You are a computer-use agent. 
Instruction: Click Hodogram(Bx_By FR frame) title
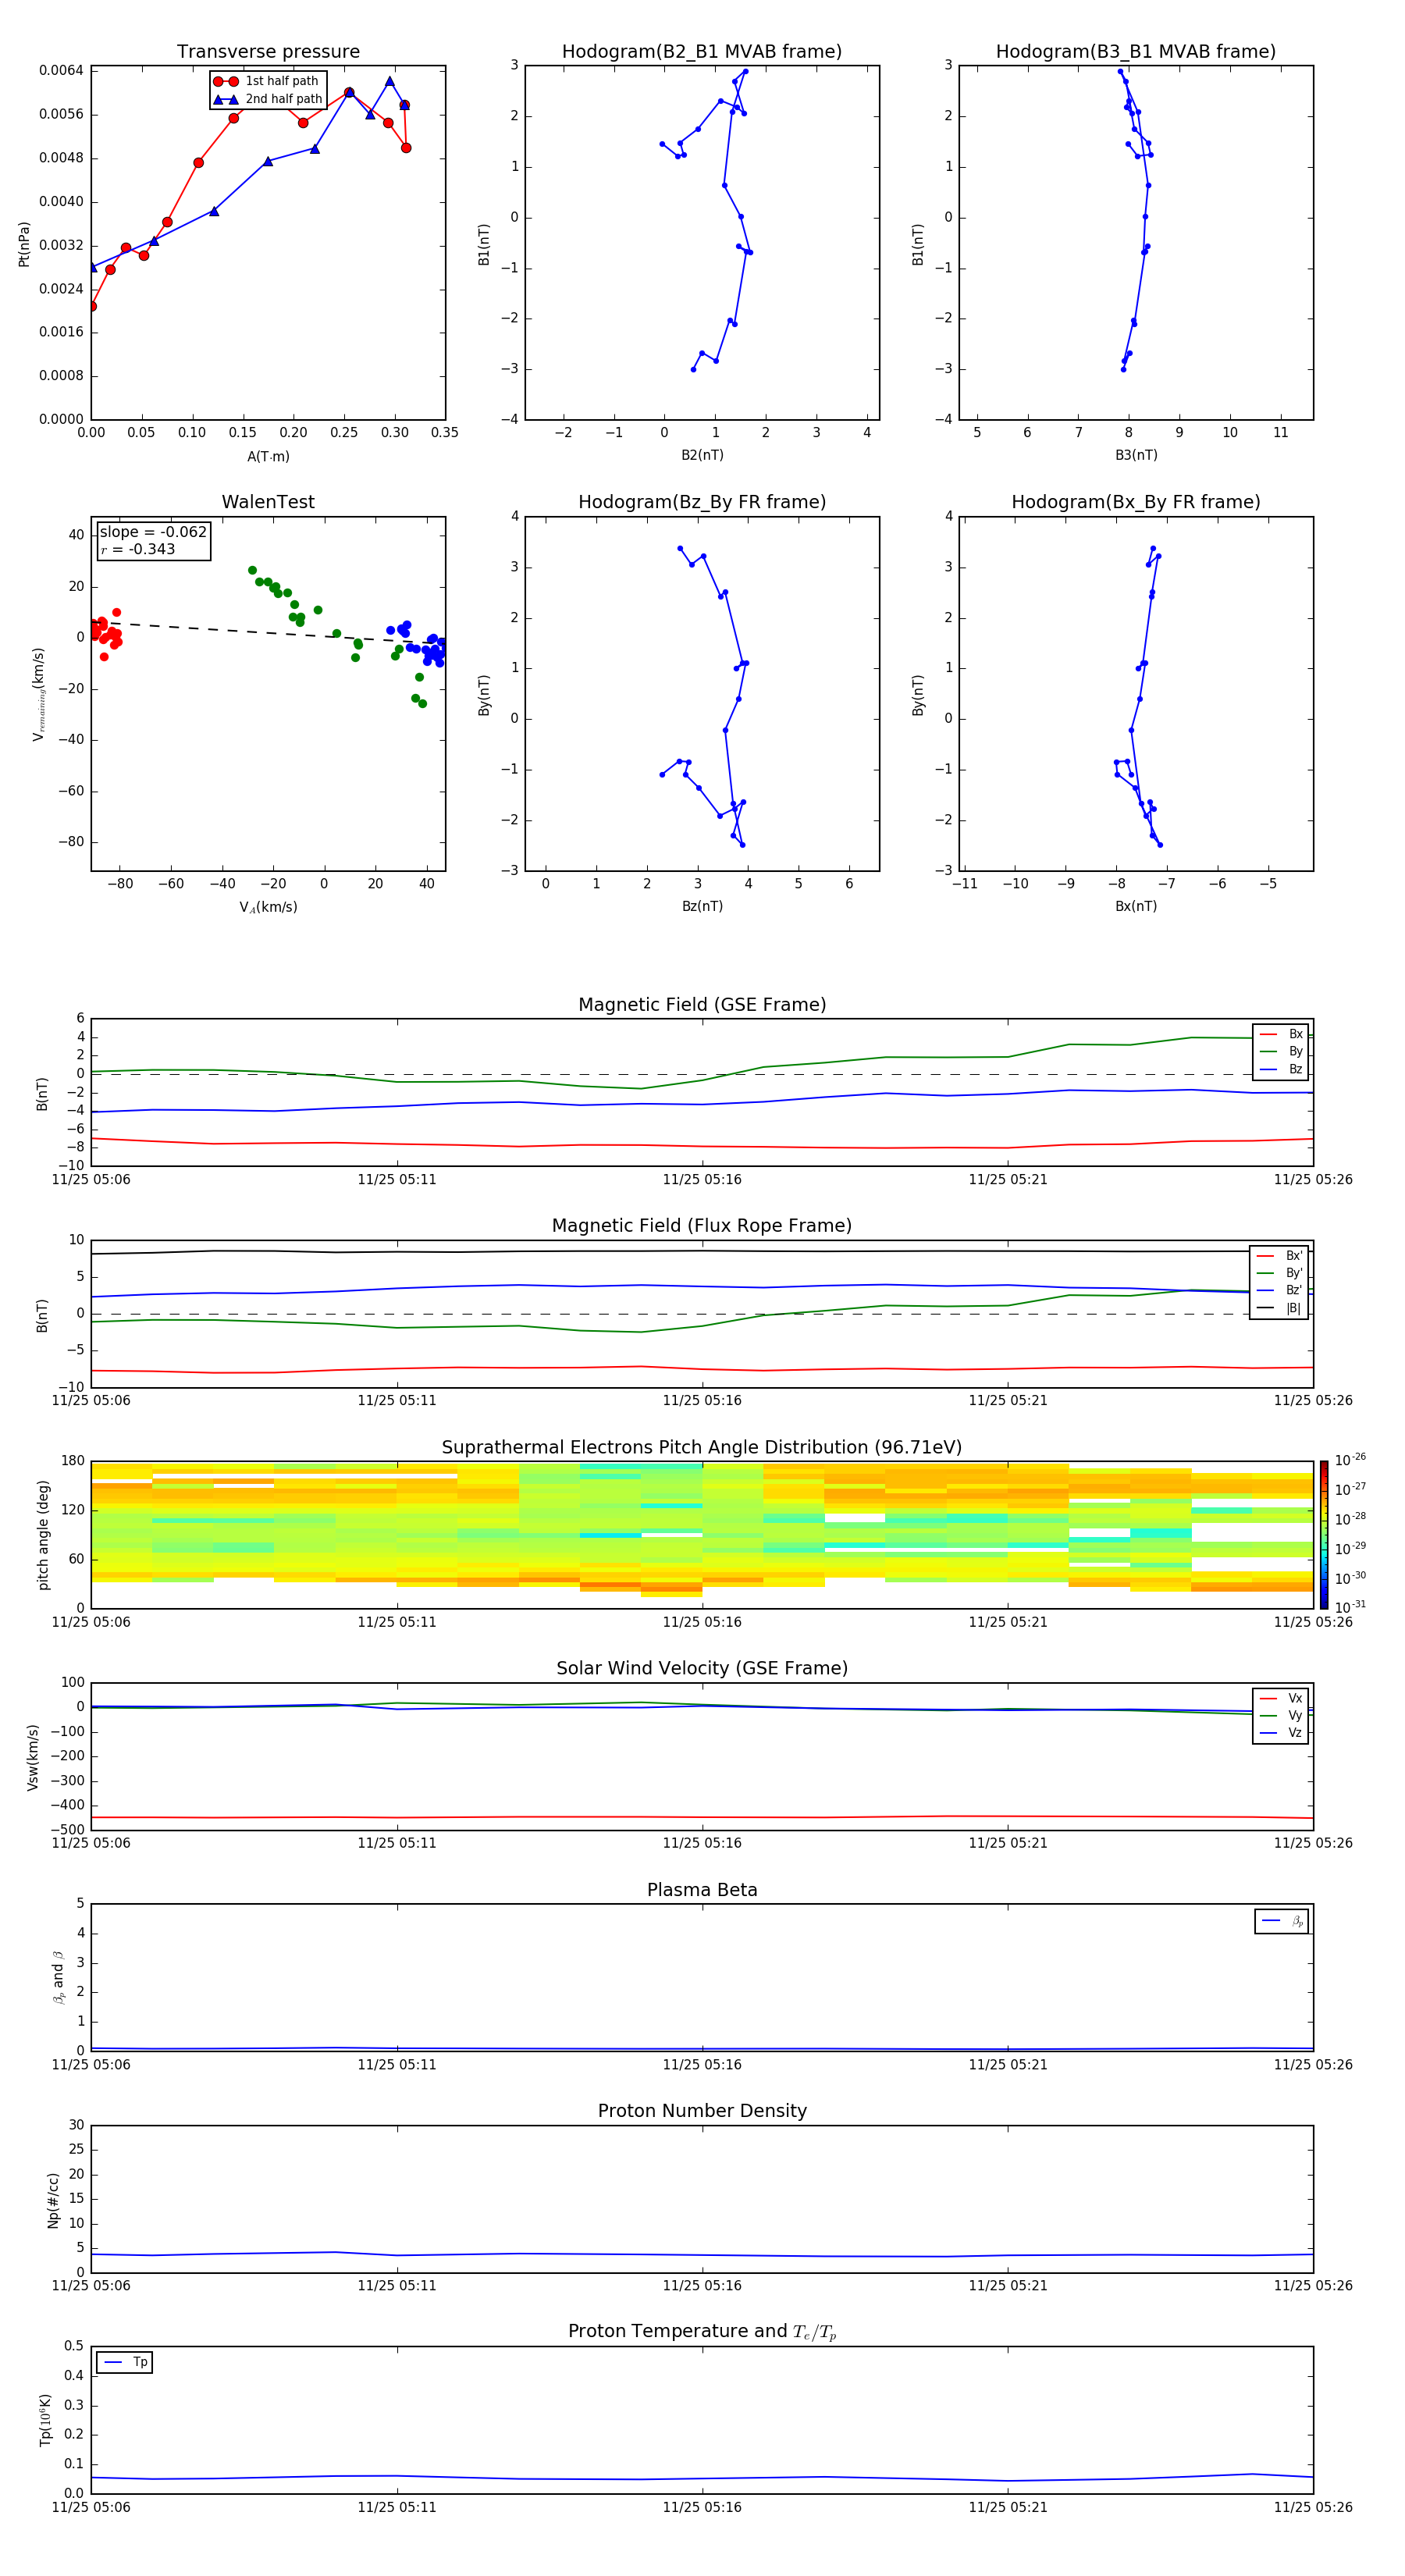[1136, 502]
